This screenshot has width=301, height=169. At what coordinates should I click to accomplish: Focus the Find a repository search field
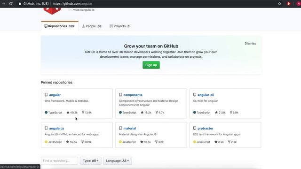coord(60,161)
